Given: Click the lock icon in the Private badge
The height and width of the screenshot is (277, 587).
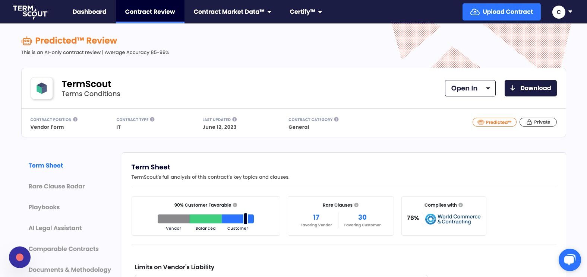Looking at the screenshot, I should click(529, 122).
